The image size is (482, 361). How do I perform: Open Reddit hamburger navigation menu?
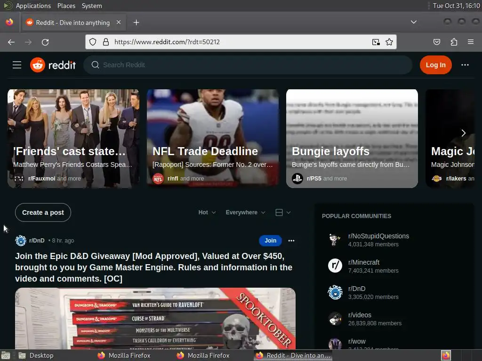pos(17,65)
